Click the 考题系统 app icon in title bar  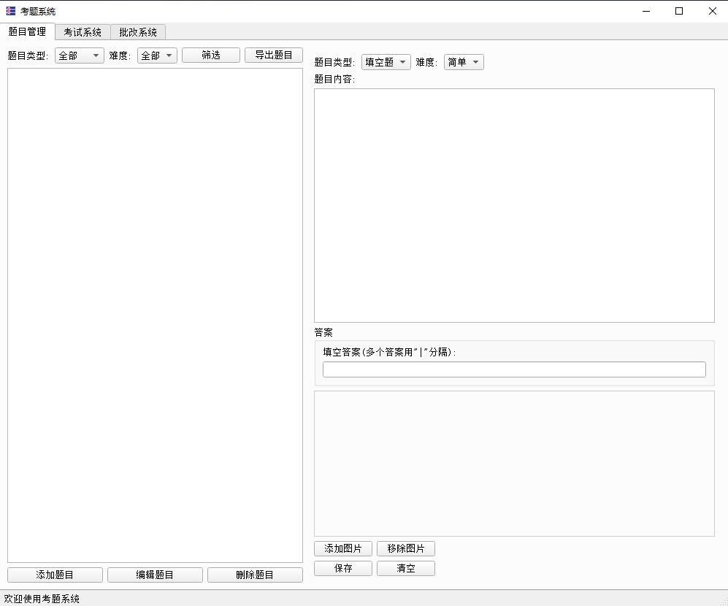coord(10,11)
